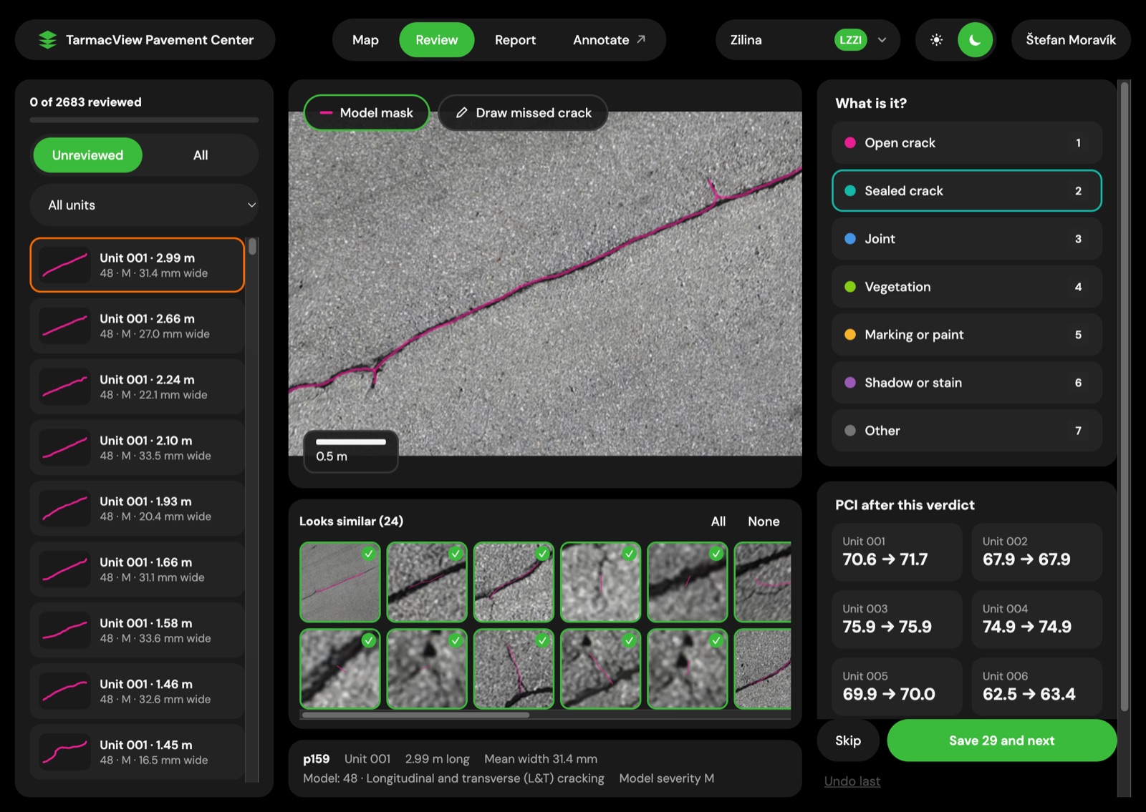This screenshot has width=1146, height=812.
Task: Click the crack list vertical scrollbar
Action: (252, 247)
